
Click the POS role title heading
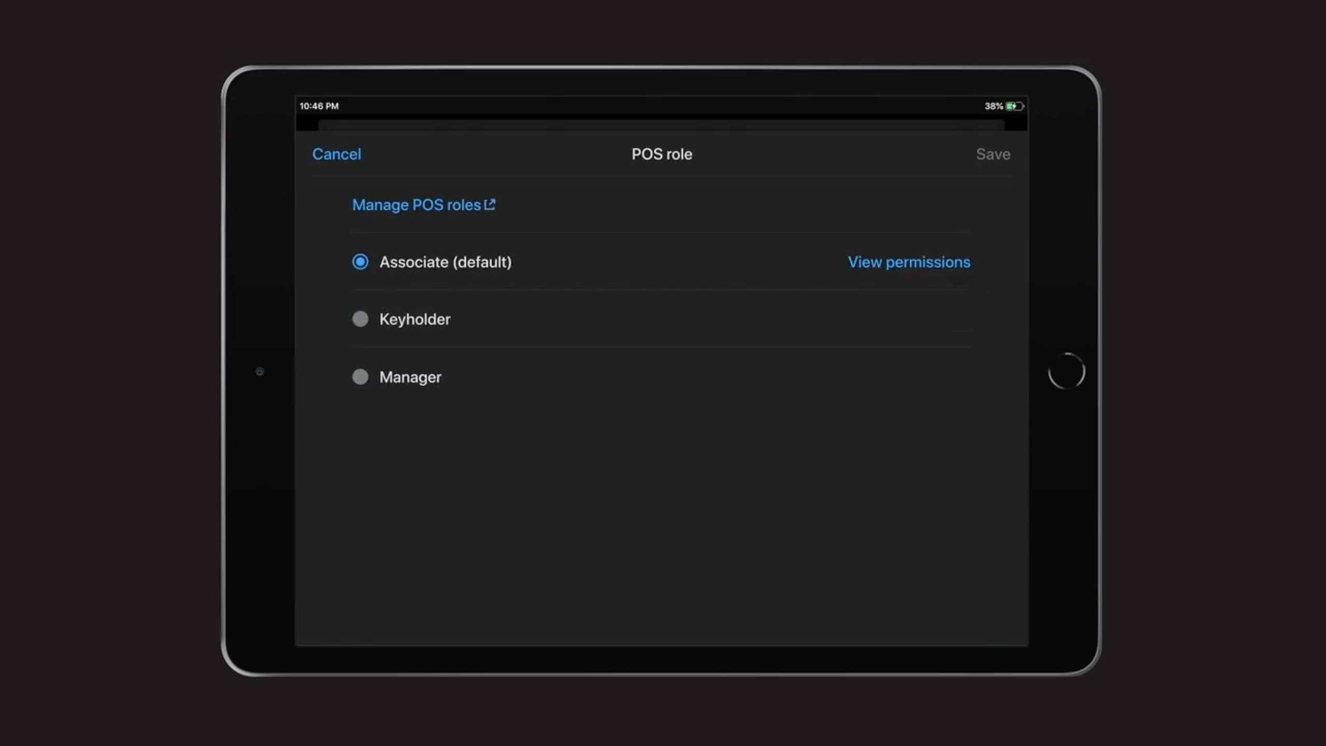tap(661, 154)
